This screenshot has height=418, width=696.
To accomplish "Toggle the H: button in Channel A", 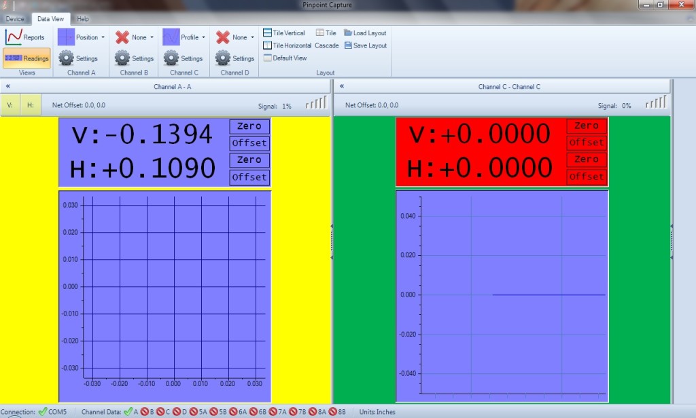I will (x=30, y=105).
